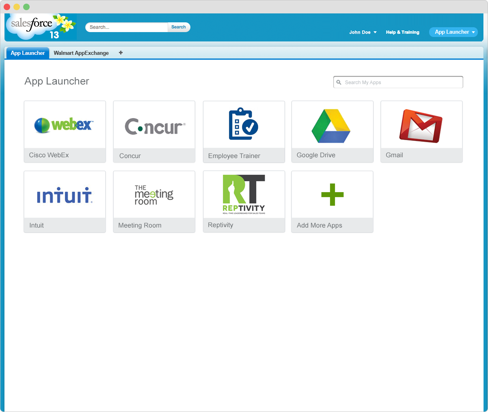
Task: Open the App Launcher dropdown in the header
Action: pyautogui.click(x=453, y=32)
